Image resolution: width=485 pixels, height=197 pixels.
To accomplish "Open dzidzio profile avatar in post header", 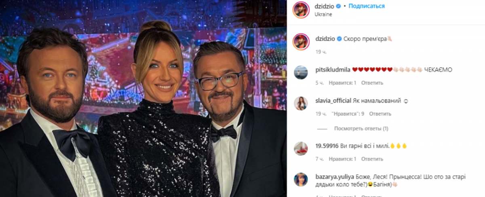I will click(x=302, y=10).
